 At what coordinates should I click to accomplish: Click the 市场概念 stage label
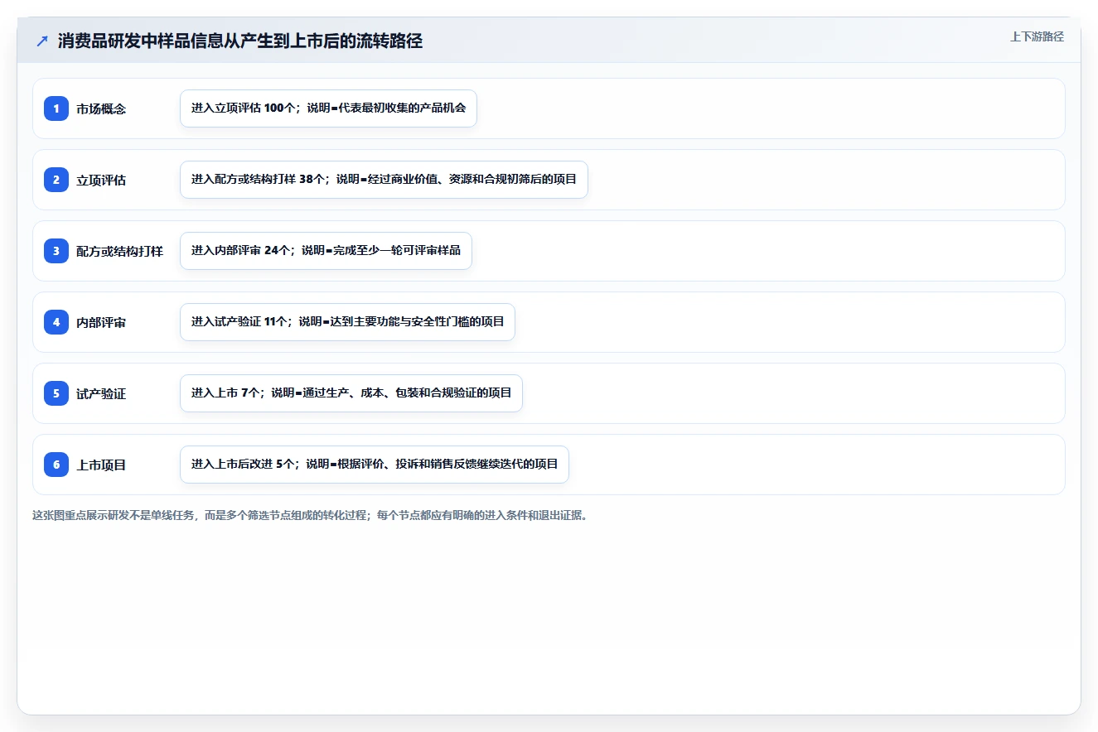(x=101, y=108)
